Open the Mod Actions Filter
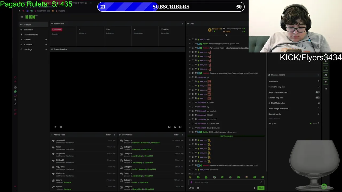This screenshot has width=342, height=192. pos(176,135)
